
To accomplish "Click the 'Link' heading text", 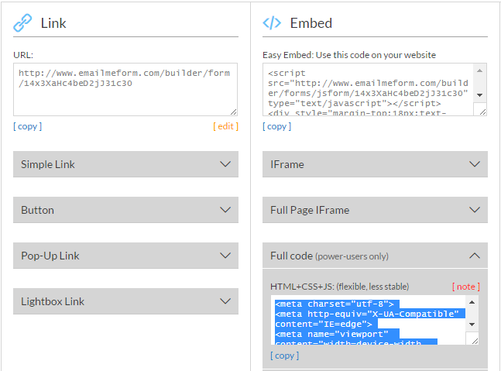I will [x=53, y=23].
